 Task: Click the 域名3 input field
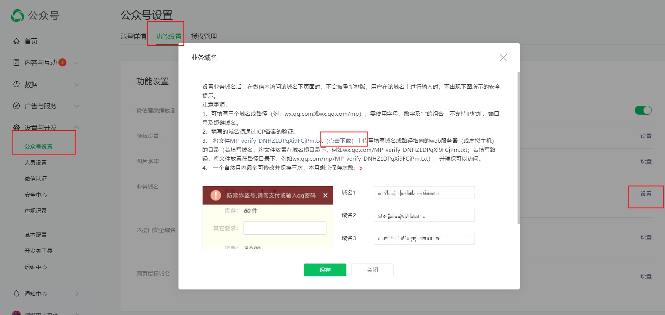424,238
